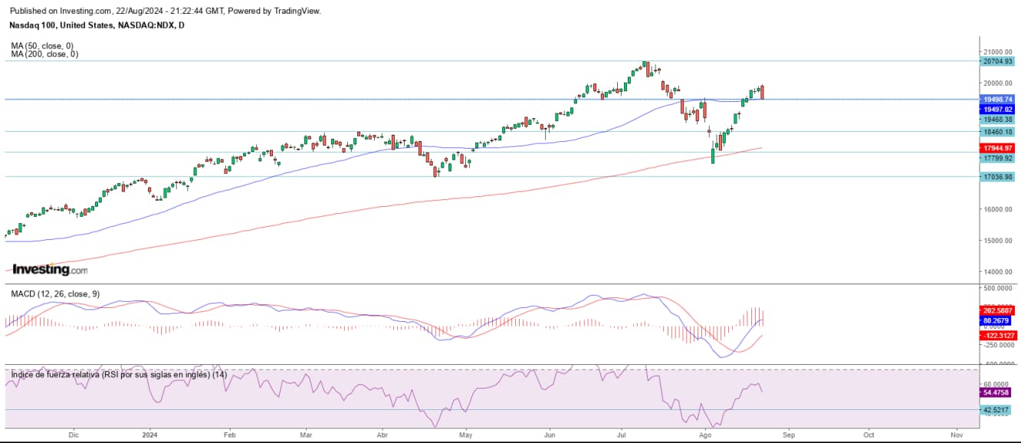
Task: Click the MACD (12, 26, close, 9) label
Action: 55,294
